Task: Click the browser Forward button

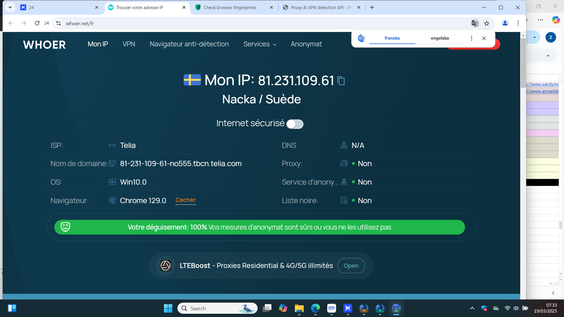Action: pyautogui.click(x=24, y=23)
